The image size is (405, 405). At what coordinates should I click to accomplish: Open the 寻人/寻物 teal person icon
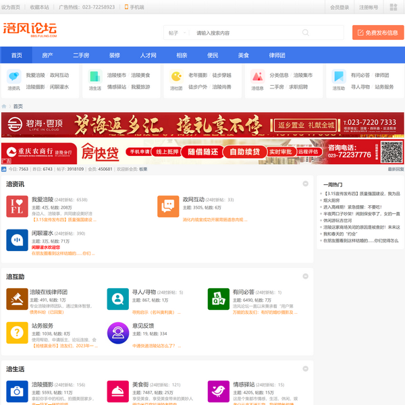(118, 299)
